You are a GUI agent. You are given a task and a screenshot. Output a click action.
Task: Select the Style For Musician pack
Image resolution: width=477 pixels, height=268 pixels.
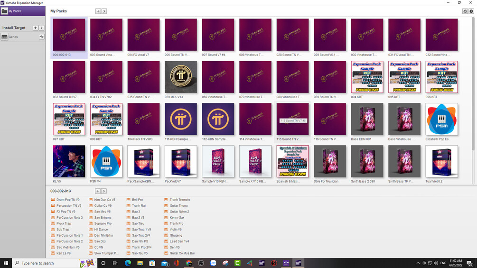pos(330,161)
